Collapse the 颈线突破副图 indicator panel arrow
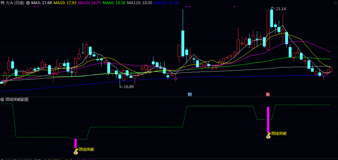Image resolution: width=338 pixels, height=160 pixels. pyautogui.click(x=2, y=100)
